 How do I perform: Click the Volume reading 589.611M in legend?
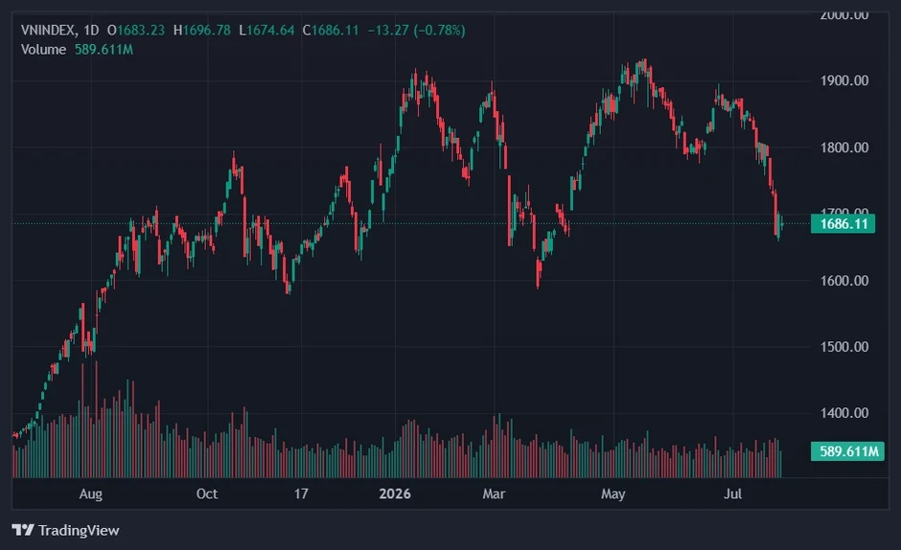pos(104,50)
